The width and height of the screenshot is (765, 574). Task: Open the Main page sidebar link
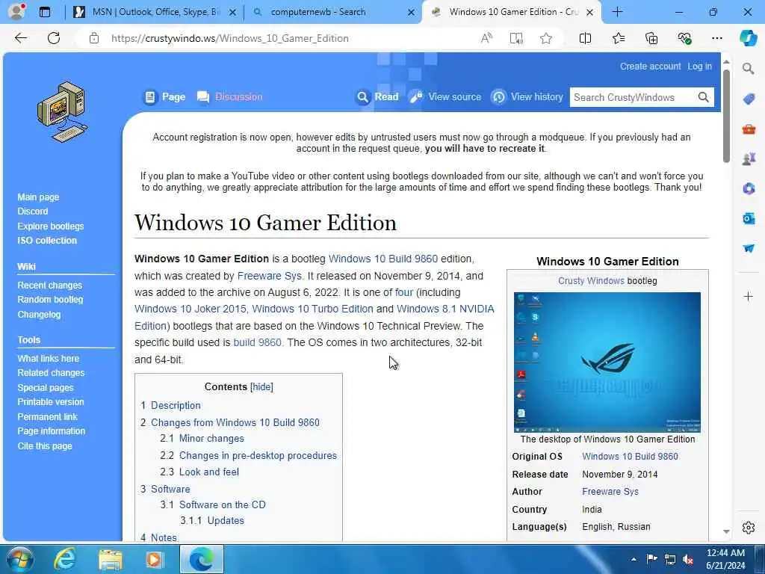pyautogui.click(x=38, y=197)
